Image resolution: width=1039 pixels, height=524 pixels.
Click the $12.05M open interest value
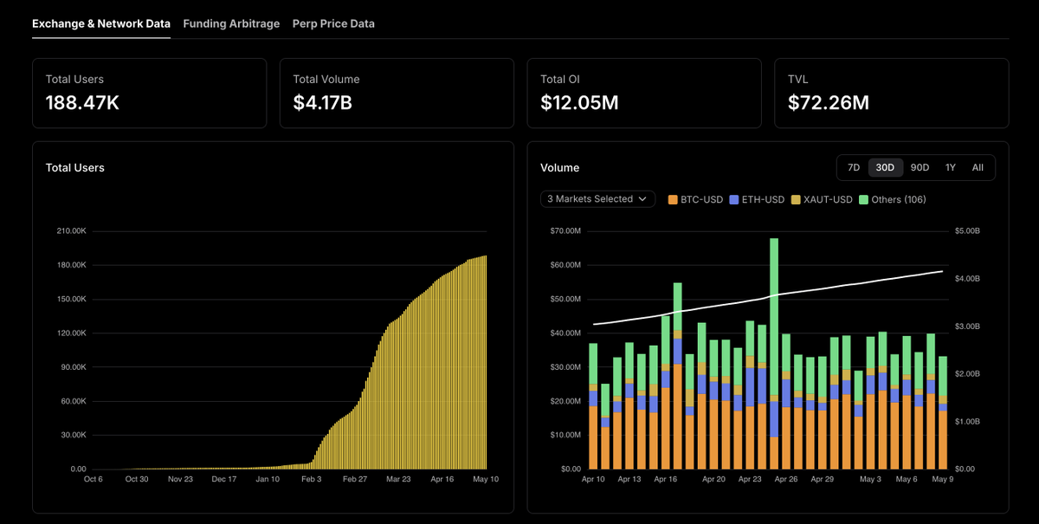(579, 103)
